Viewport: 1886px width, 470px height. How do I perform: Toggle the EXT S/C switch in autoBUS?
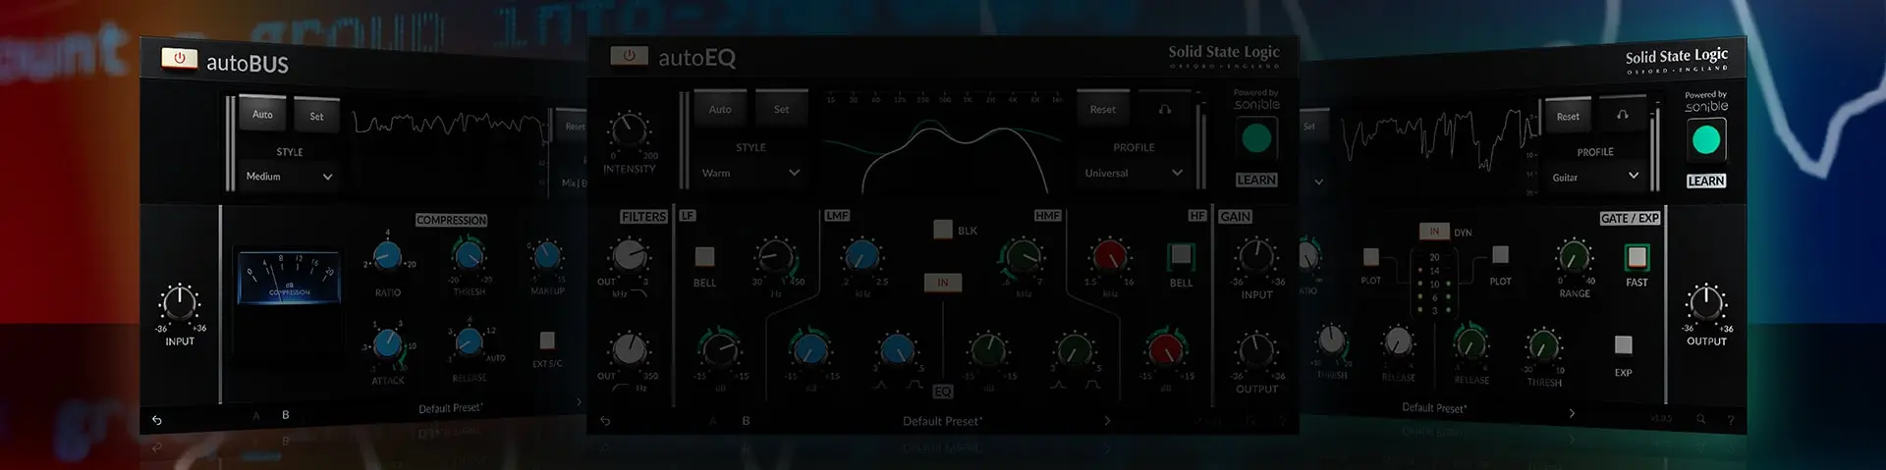point(547,340)
